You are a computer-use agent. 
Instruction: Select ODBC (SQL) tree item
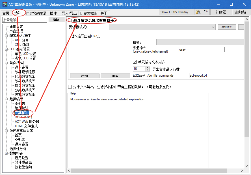(x=23, y=117)
